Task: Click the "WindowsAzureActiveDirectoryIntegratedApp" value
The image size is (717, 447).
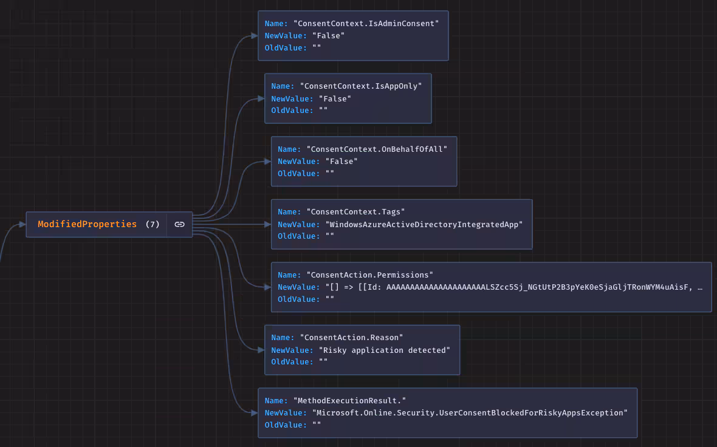Action: click(x=424, y=225)
